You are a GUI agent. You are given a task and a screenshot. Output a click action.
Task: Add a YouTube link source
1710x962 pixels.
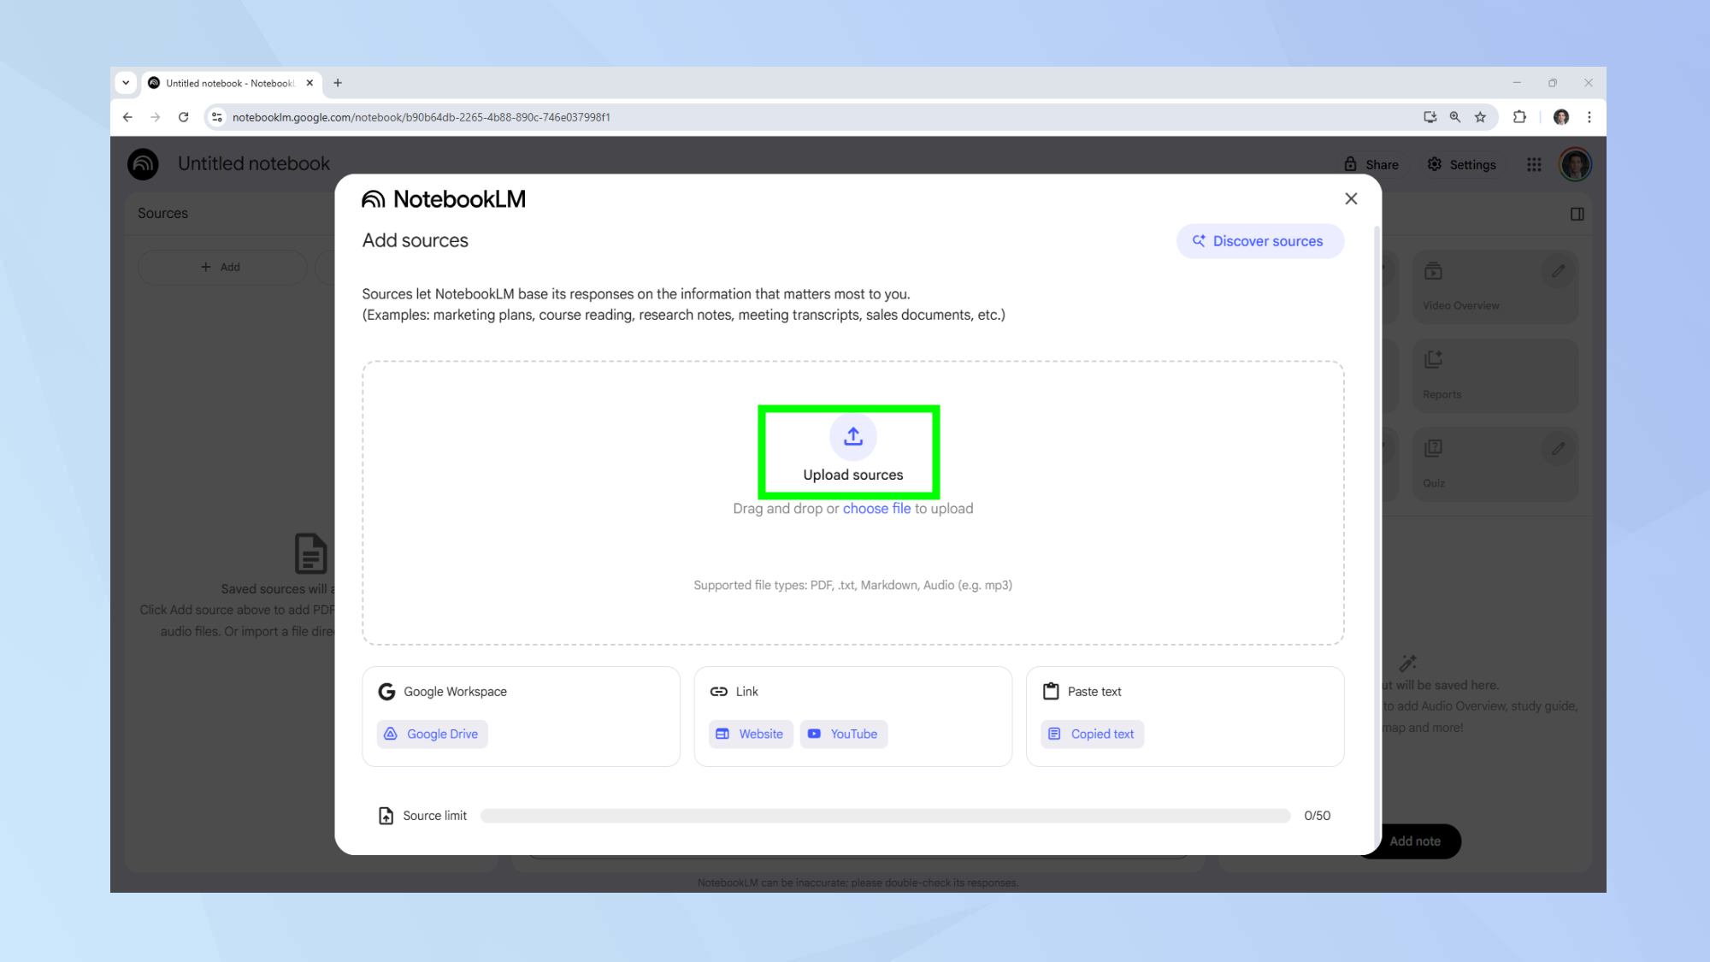click(843, 734)
